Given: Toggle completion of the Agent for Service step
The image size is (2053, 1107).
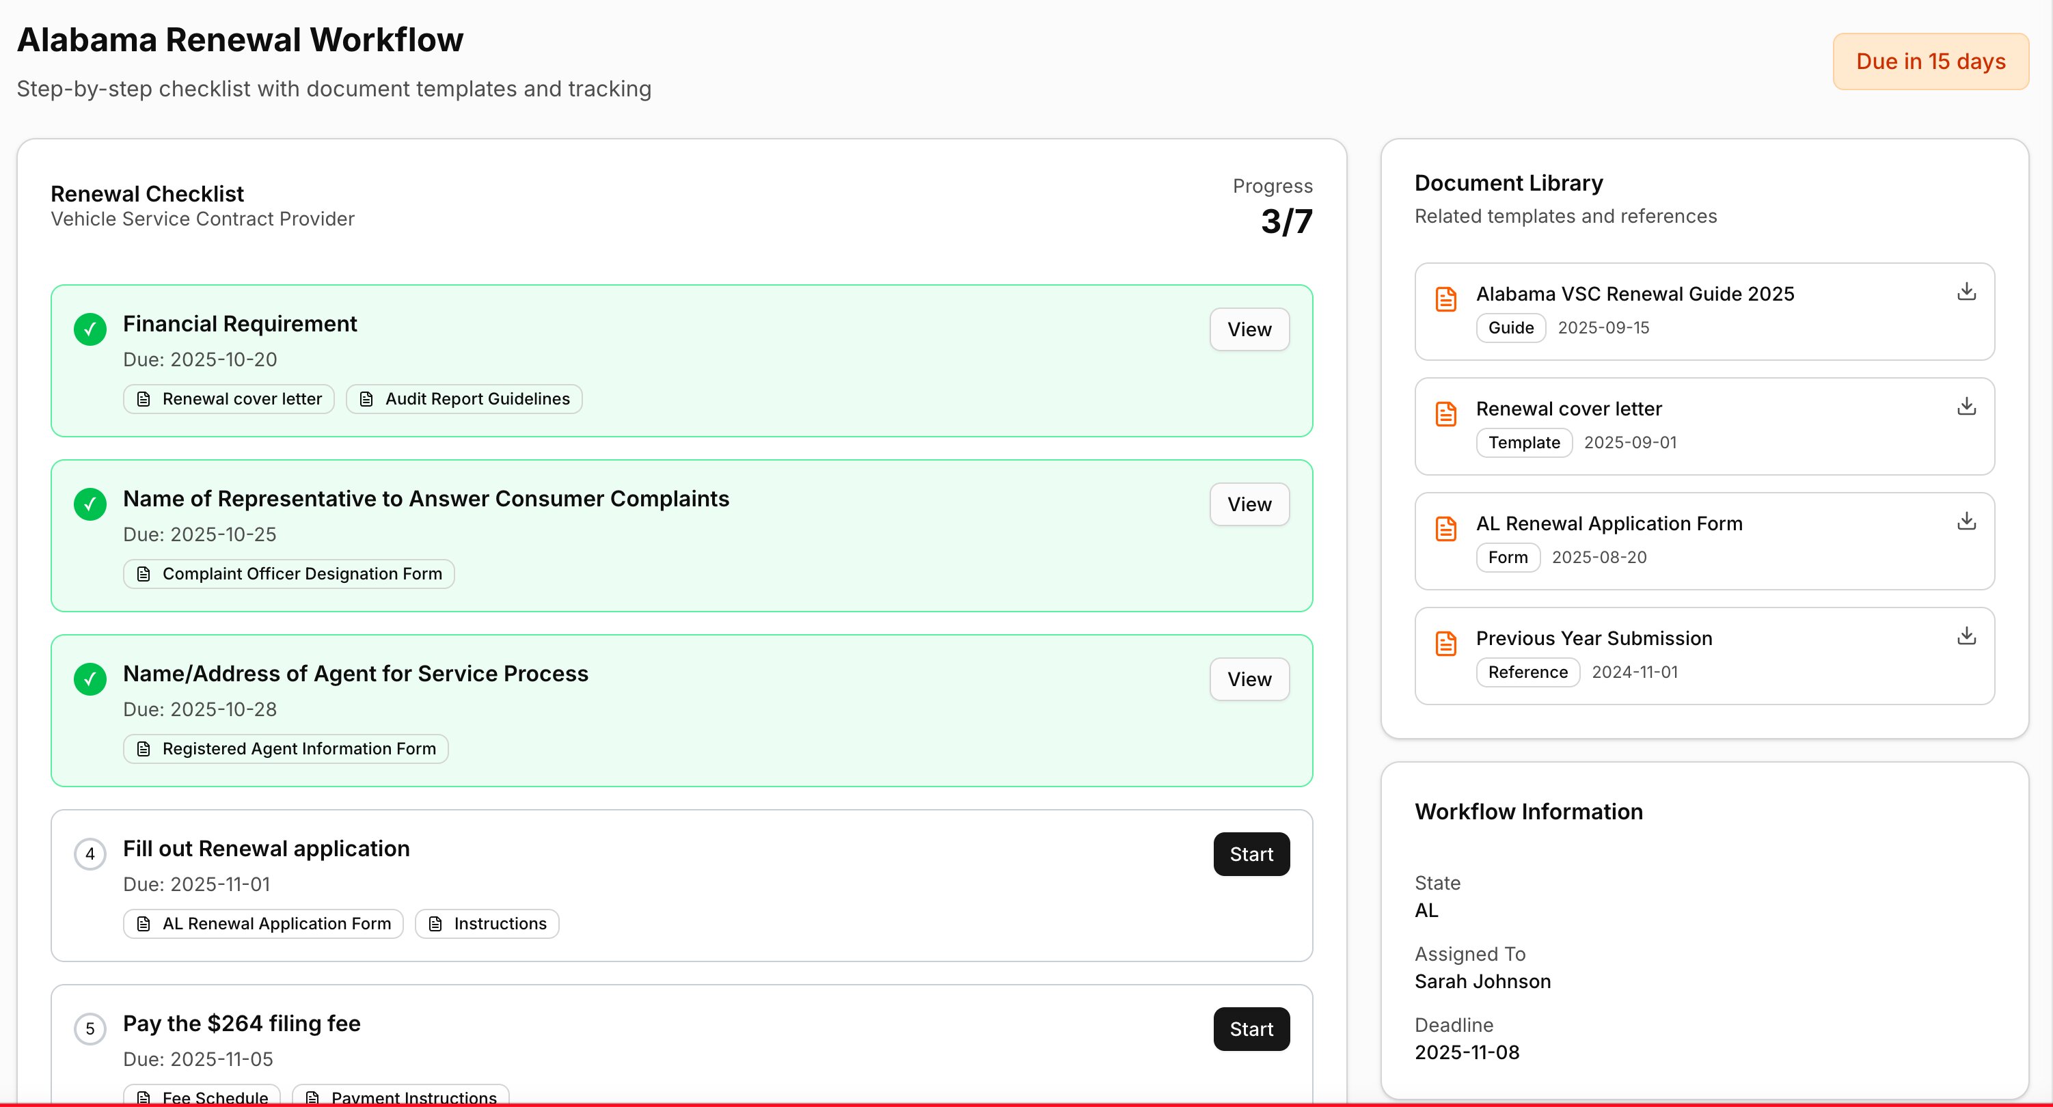Looking at the screenshot, I should click(90, 679).
